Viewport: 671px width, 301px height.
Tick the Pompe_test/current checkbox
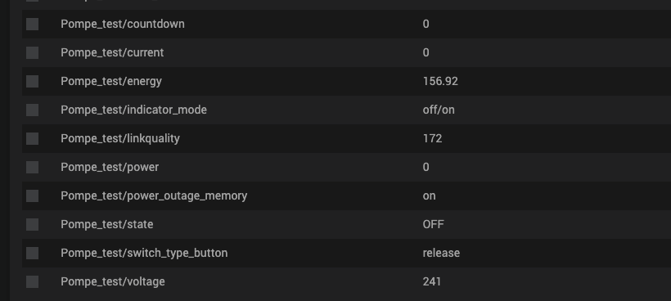32,52
